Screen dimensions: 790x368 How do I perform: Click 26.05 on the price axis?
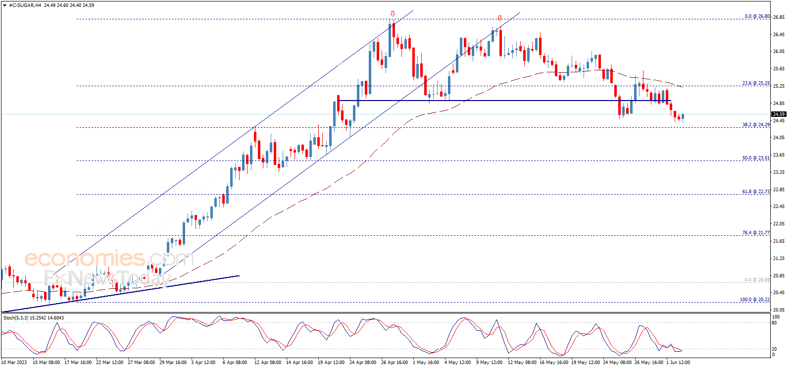779,52
